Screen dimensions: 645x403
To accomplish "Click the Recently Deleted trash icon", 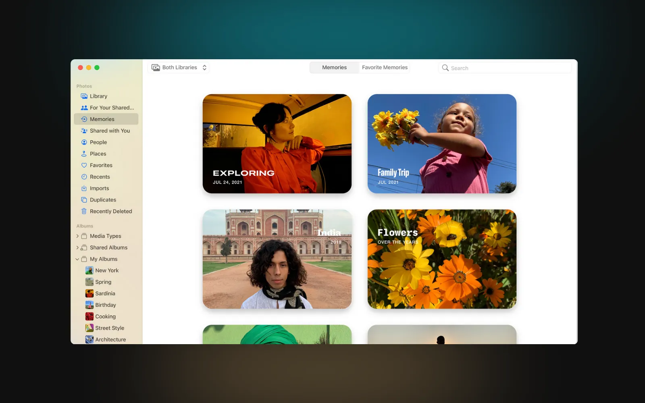I will [x=84, y=211].
